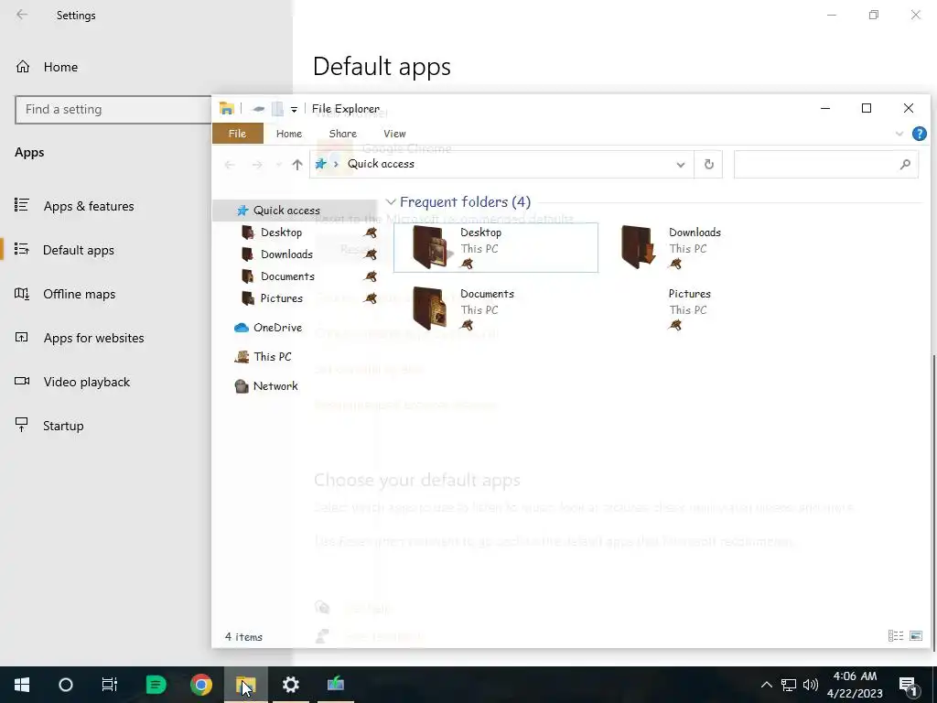Collapse the Frequent folders group chevron
This screenshot has height=703, width=937.
click(391, 202)
